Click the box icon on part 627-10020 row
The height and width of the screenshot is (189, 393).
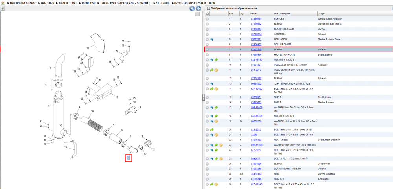[216, 89]
